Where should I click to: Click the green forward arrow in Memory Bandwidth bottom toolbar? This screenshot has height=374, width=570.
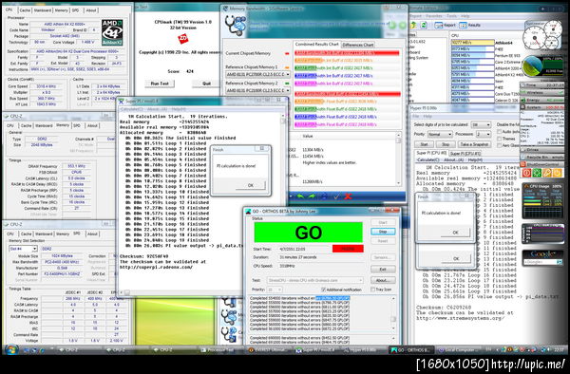[312, 196]
